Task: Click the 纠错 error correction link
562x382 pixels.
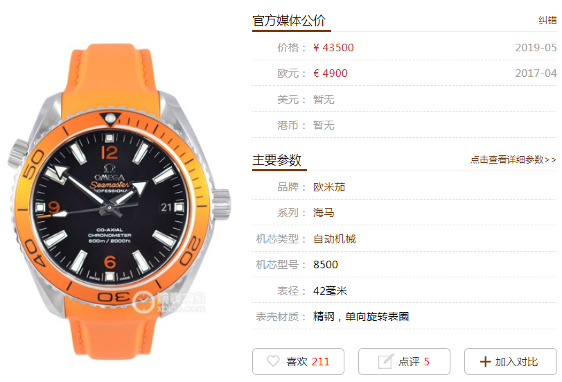Action: pos(547,20)
